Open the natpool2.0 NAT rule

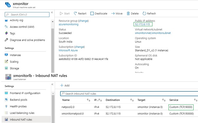(68, 107)
